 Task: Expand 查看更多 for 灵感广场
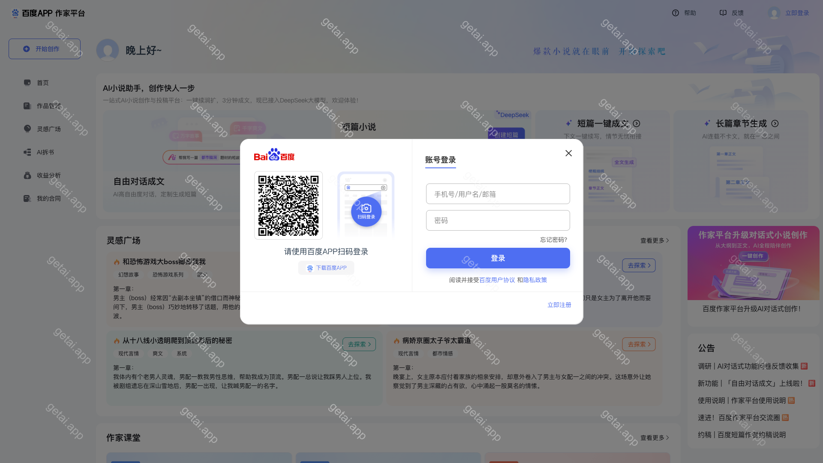[655, 241]
